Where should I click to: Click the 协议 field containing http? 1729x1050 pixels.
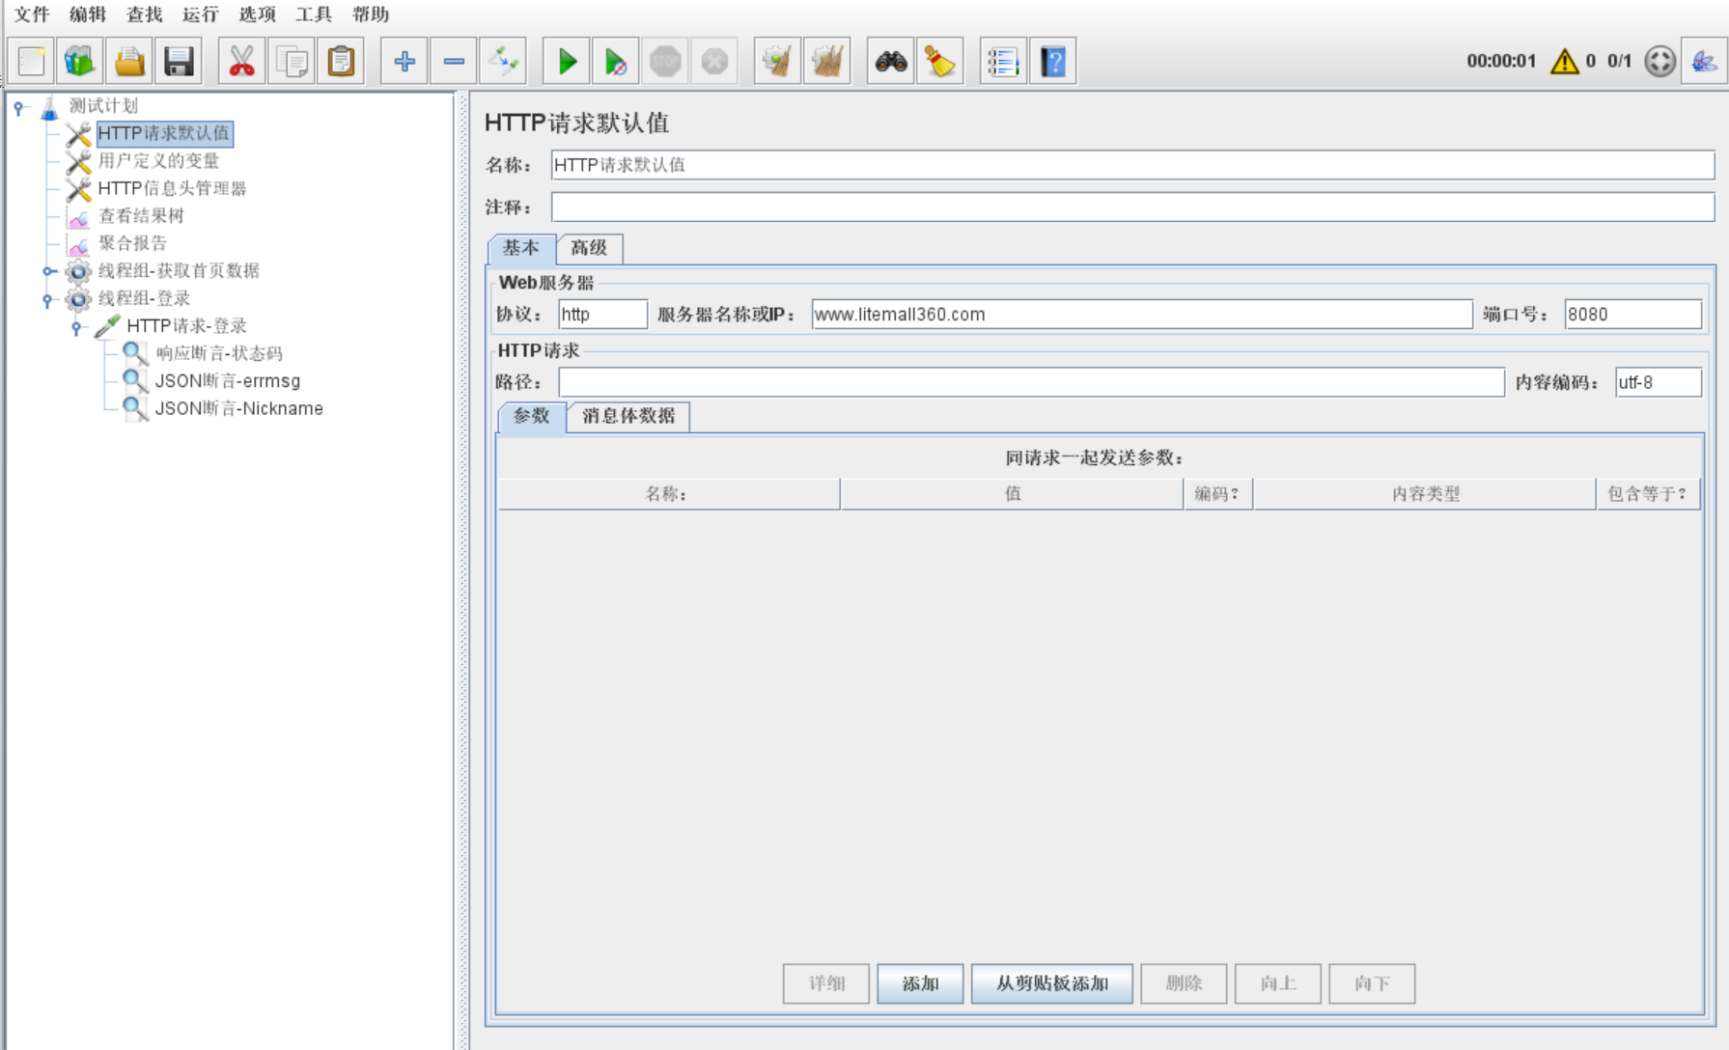pyautogui.click(x=602, y=315)
